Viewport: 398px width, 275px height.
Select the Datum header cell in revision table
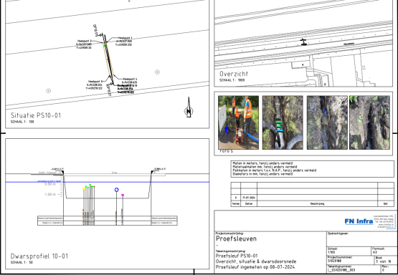(x=249, y=203)
